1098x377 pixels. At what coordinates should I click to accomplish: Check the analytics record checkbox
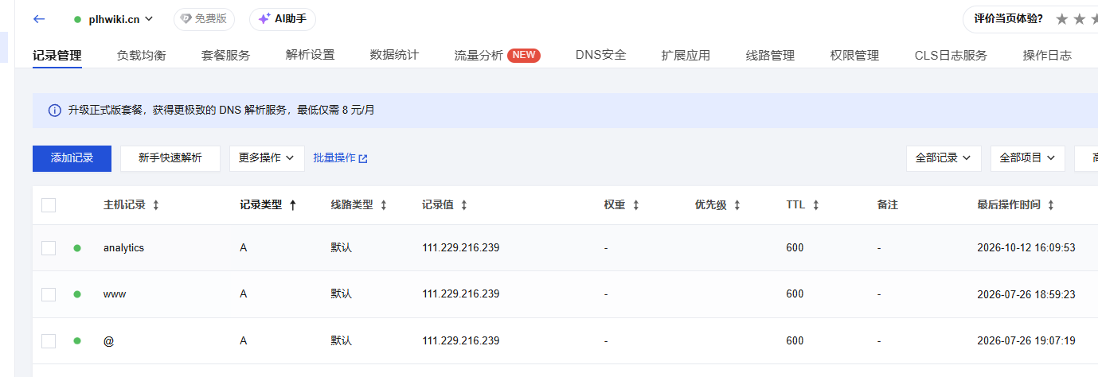tap(49, 248)
